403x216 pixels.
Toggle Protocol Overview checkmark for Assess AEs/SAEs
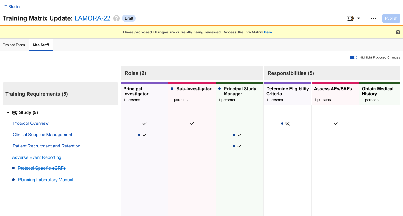coord(336,123)
